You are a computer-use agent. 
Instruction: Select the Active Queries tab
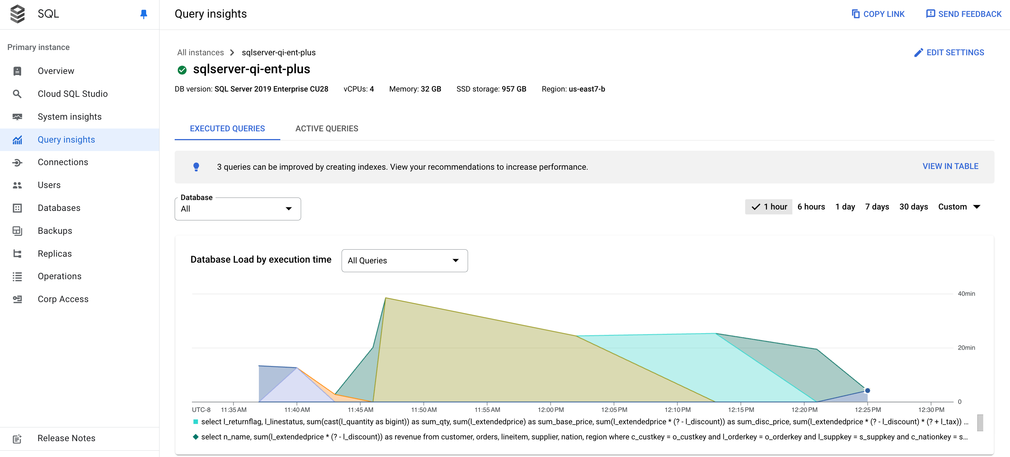pos(326,128)
